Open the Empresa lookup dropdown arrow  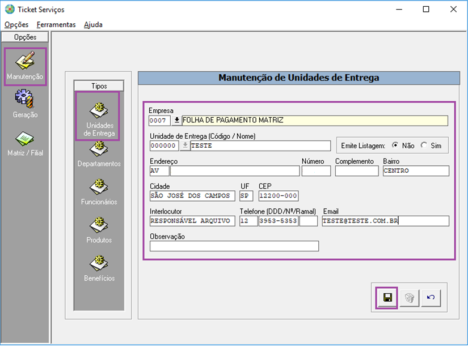[176, 121]
